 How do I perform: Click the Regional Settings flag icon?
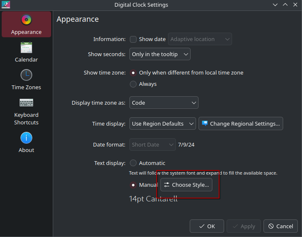(x=205, y=123)
